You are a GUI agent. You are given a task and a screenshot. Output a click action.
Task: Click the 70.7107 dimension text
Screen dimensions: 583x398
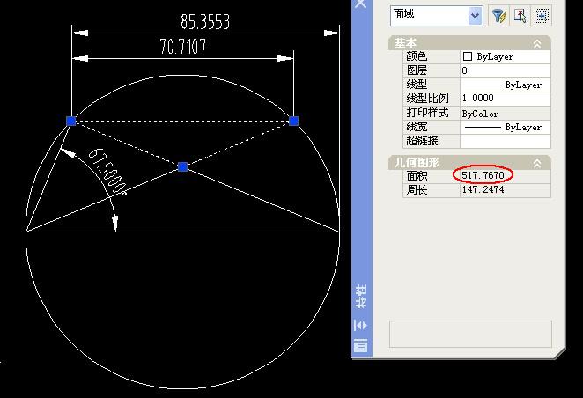[x=183, y=47]
